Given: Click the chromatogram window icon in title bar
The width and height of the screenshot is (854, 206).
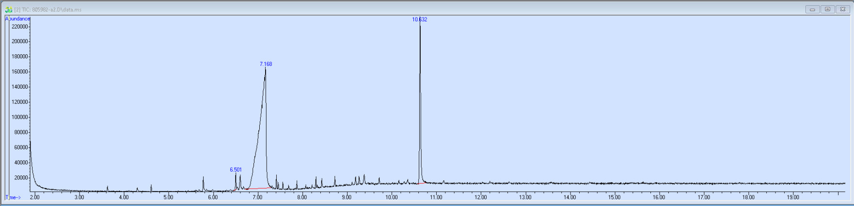Looking at the screenshot, I should click(x=8, y=9).
